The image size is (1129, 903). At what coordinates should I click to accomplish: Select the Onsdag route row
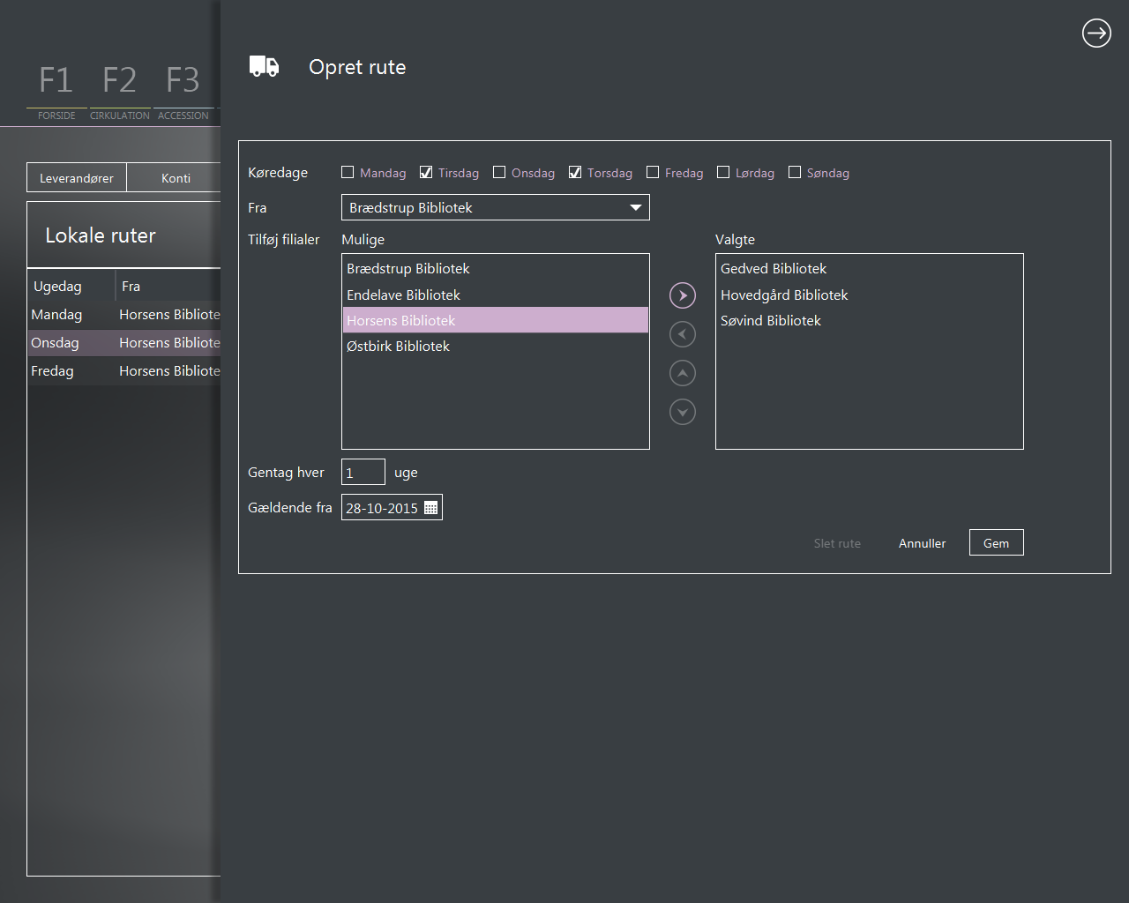[x=124, y=342]
